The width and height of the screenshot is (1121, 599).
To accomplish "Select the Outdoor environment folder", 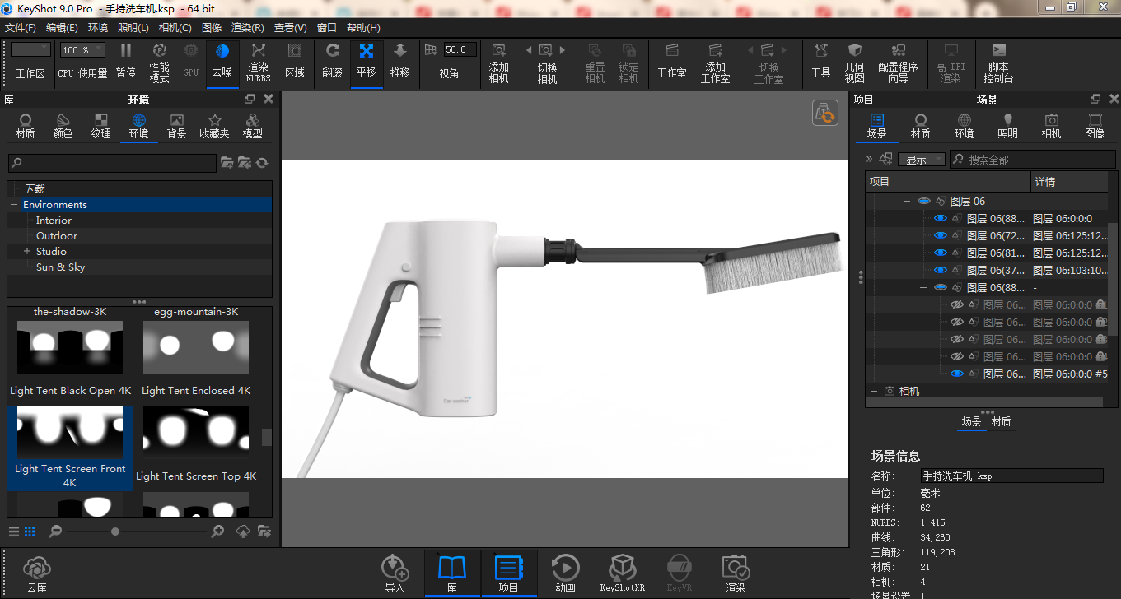I will tap(57, 236).
